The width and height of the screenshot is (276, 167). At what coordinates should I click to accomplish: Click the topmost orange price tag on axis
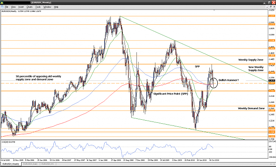click(x=271, y=16)
